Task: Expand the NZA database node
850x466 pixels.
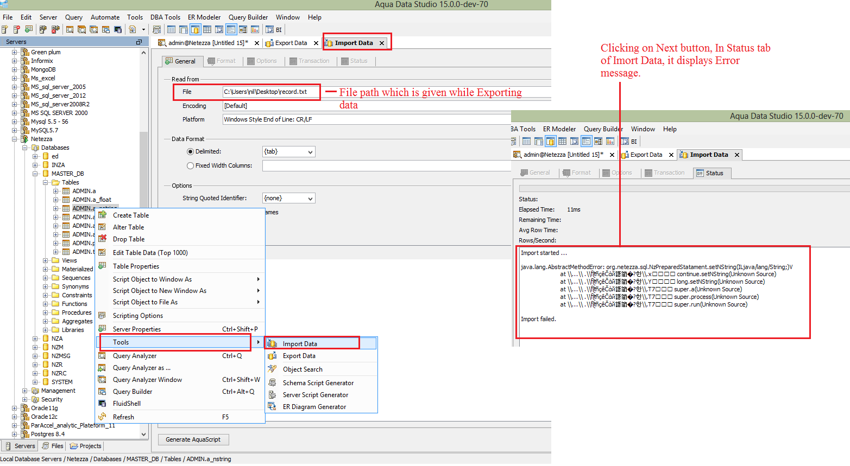Action: coord(35,339)
